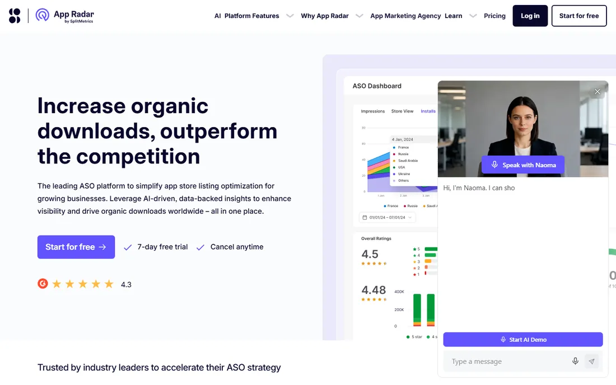Image resolution: width=616 pixels, height=385 pixels.
Task: Expand the Platform Features dropdown chevron
Action: pos(290,16)
